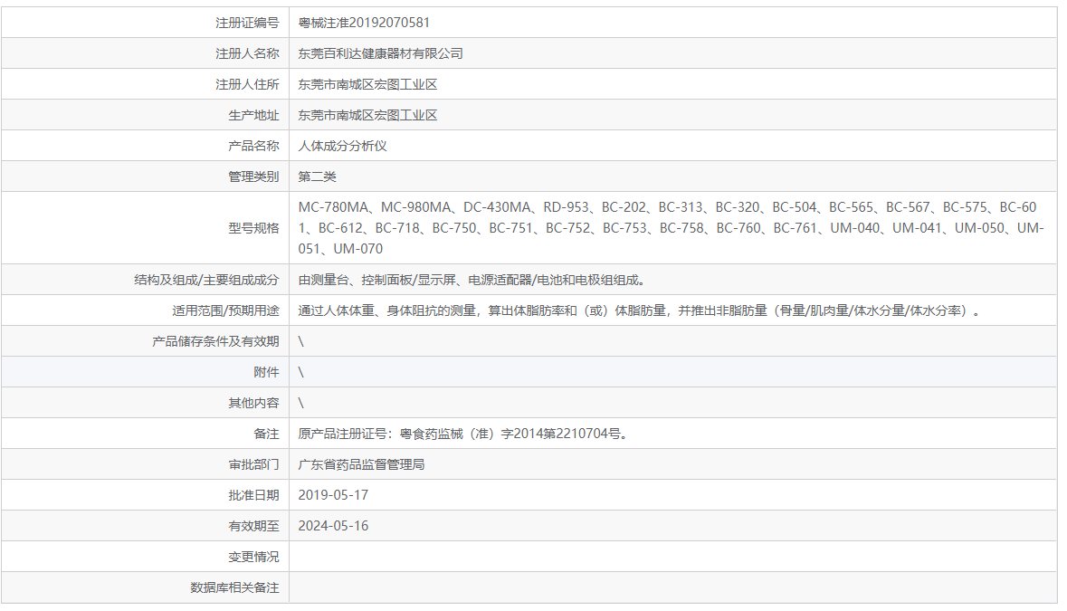Image resolution: width=1067 pixels, height=611 pixels.
Task: Click the 有效期至 row label
Action: (253, 526)
